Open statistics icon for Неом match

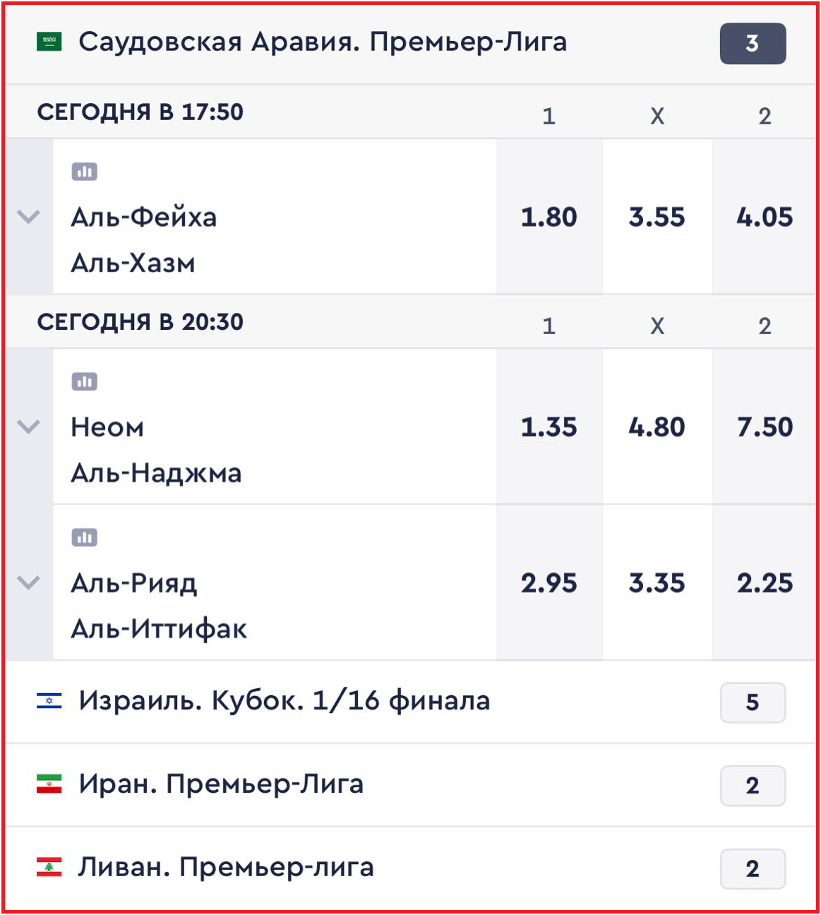pyautogui.click(x=84, y=382)
